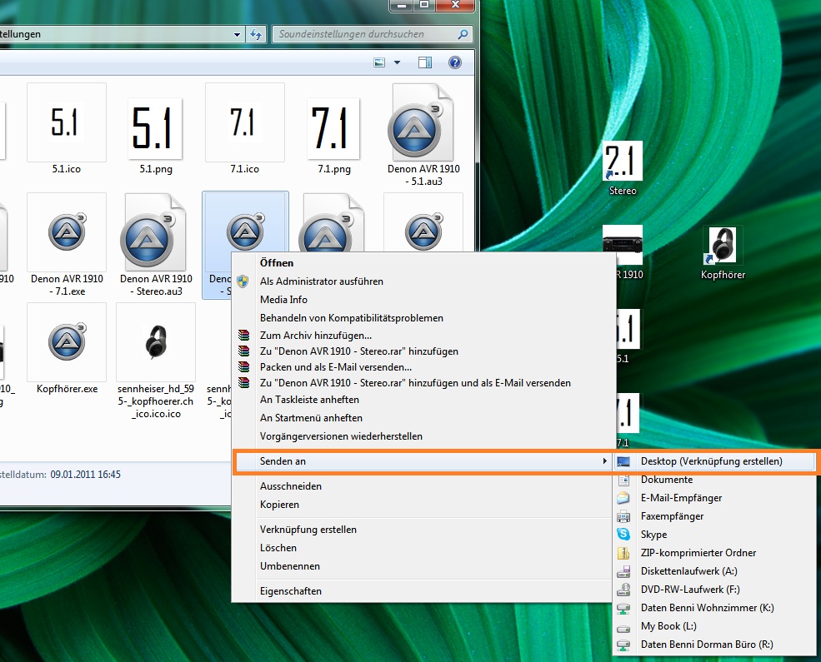Click the DVD drive icon

(623, 590)
